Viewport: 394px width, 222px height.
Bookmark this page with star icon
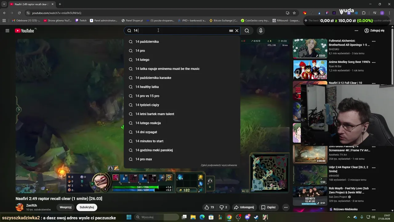click(294, 13)
